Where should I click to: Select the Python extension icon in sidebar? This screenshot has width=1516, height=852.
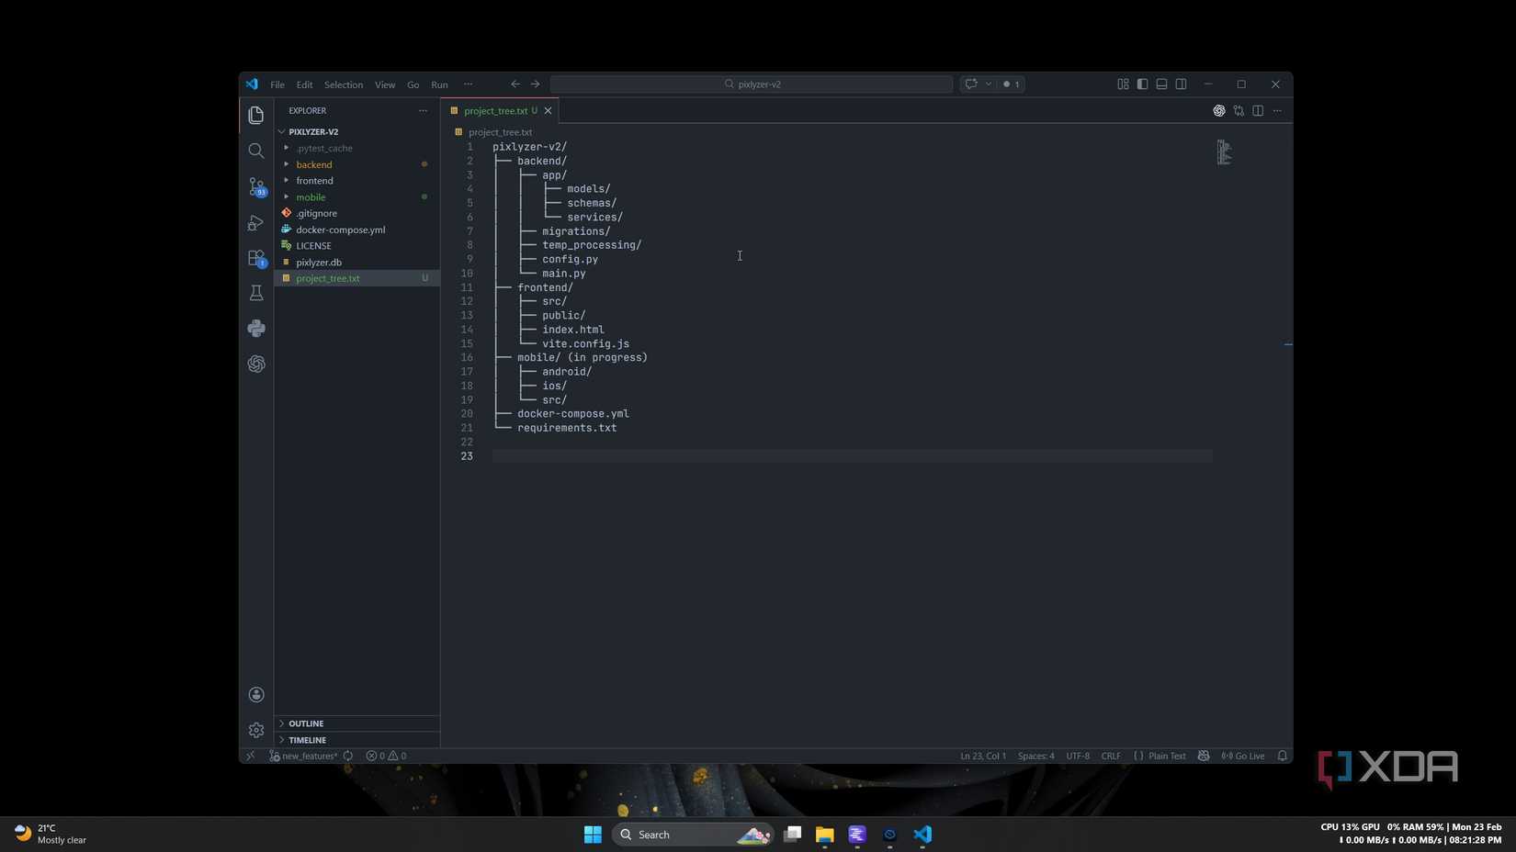[255, 328]
